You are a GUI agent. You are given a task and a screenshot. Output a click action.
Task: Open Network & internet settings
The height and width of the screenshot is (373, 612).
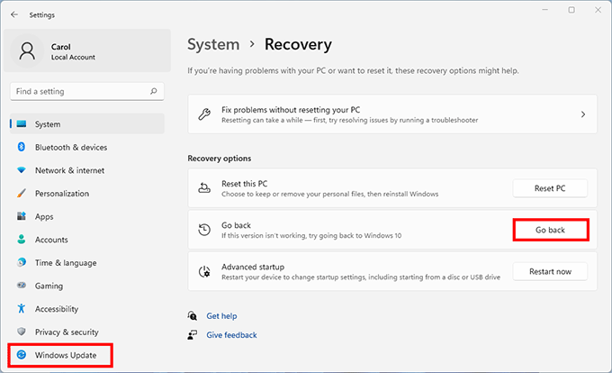click(x=87, y=170)
